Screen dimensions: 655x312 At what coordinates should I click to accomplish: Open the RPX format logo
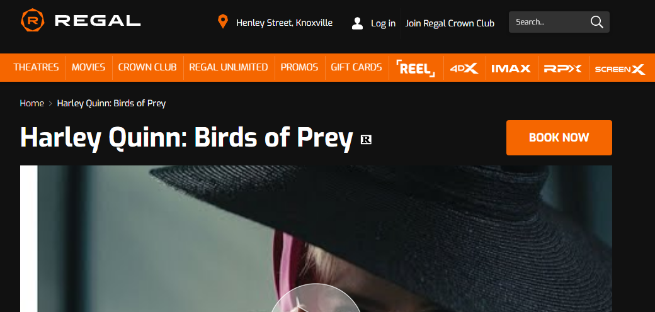562,69
